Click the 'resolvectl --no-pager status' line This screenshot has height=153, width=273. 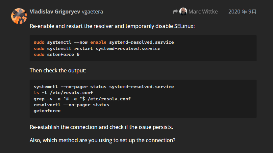71,105
